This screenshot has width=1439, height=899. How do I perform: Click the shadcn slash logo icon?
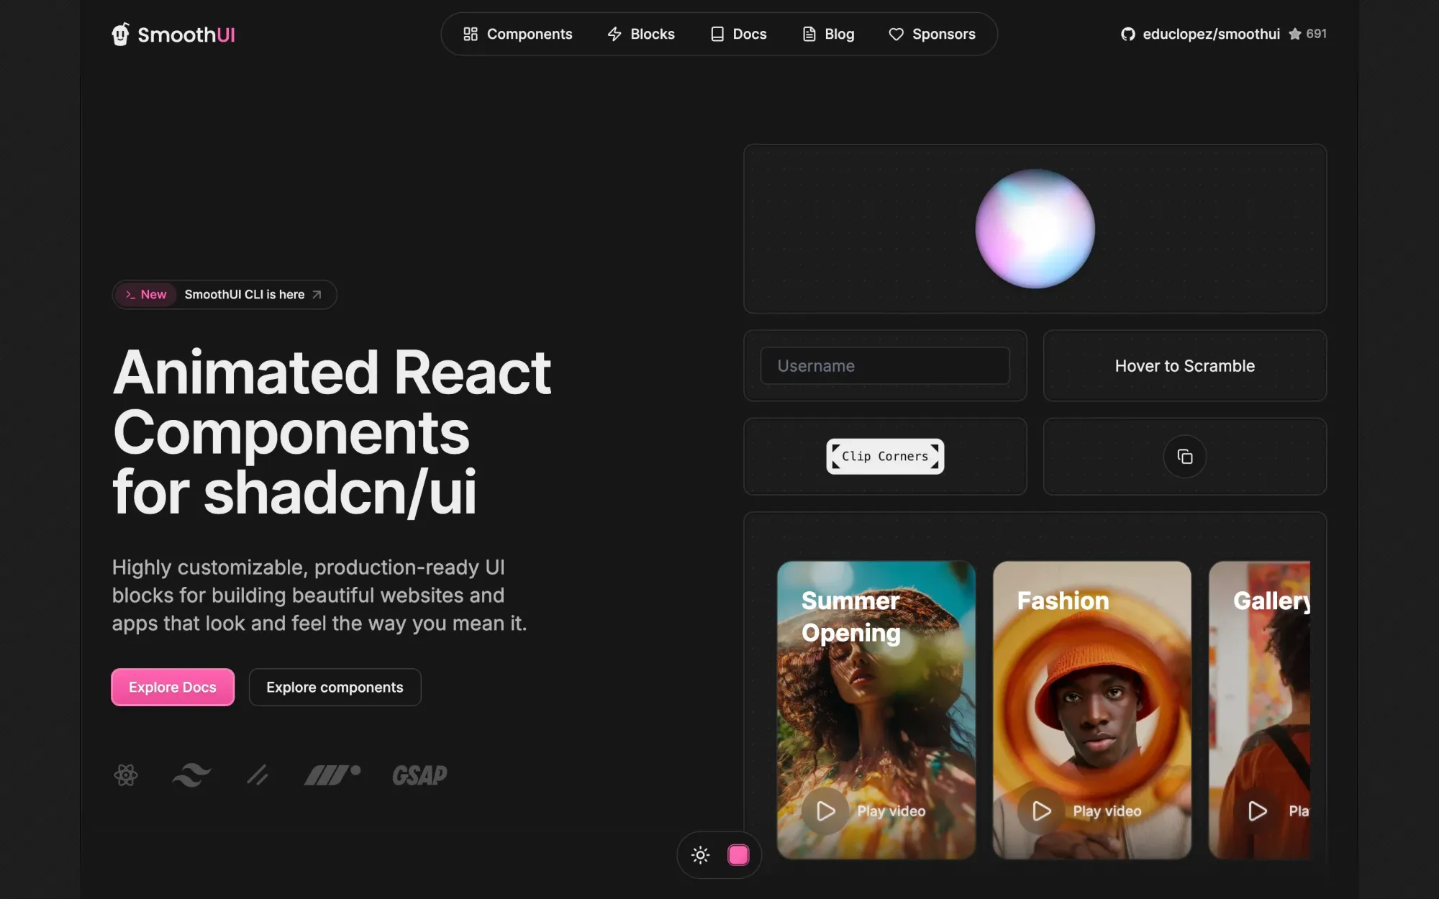point(257,775)
